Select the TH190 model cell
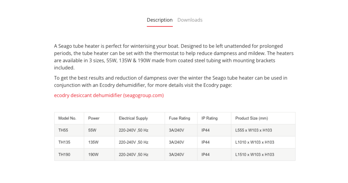 69,155
